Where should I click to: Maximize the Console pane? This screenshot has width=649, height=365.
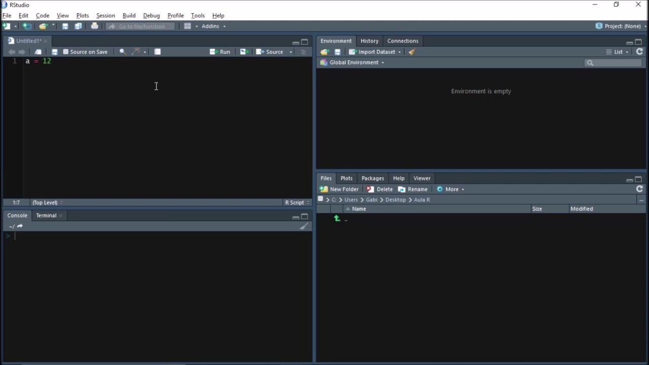[305, 217]
